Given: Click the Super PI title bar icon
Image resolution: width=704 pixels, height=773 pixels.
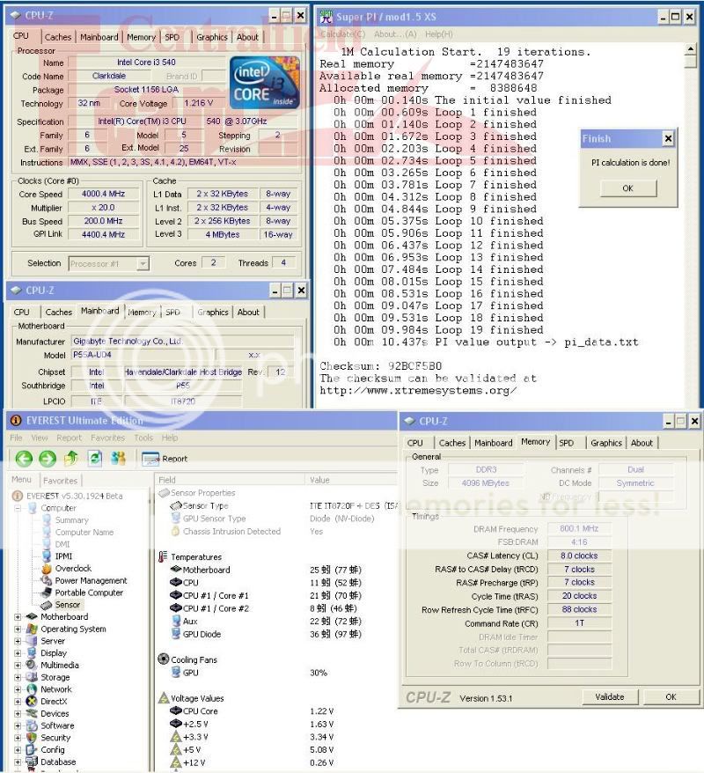Looking at the screenshot, I should [x=326, y=17].
